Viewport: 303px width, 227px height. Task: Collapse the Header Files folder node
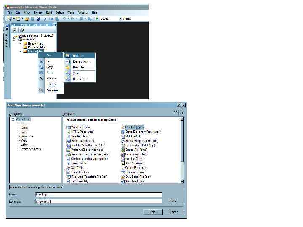click(21, 43)
